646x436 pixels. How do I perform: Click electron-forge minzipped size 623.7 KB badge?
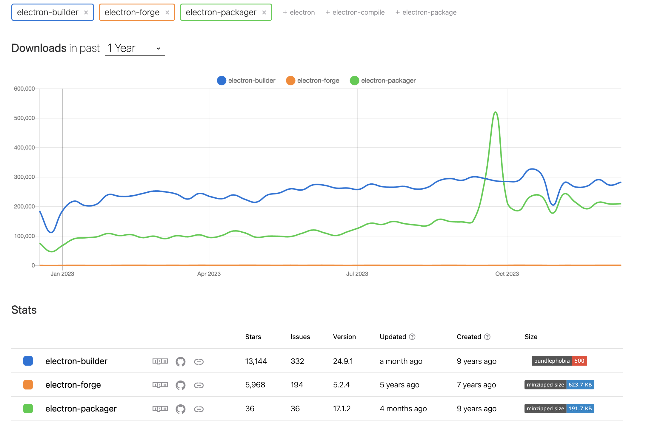(x=559, y=385)
